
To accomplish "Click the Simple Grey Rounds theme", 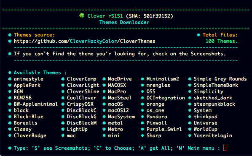I will (220, 79).
